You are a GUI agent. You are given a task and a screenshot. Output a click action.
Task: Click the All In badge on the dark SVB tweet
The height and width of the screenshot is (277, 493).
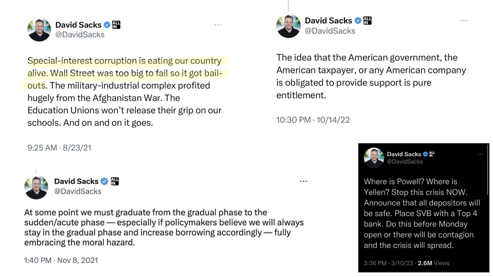[x=432, y=154]
